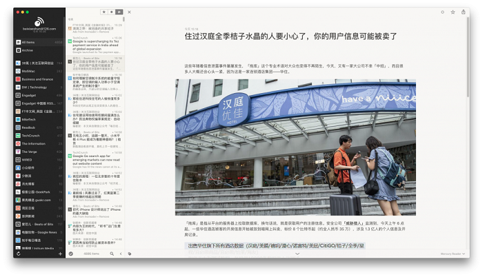
Task: Click the red Business and finance icon
Action: click(18, 79)
